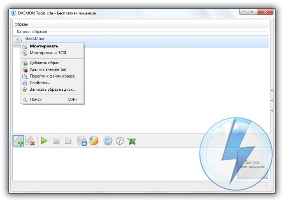Click the Быстрое монтирование button

253,164
